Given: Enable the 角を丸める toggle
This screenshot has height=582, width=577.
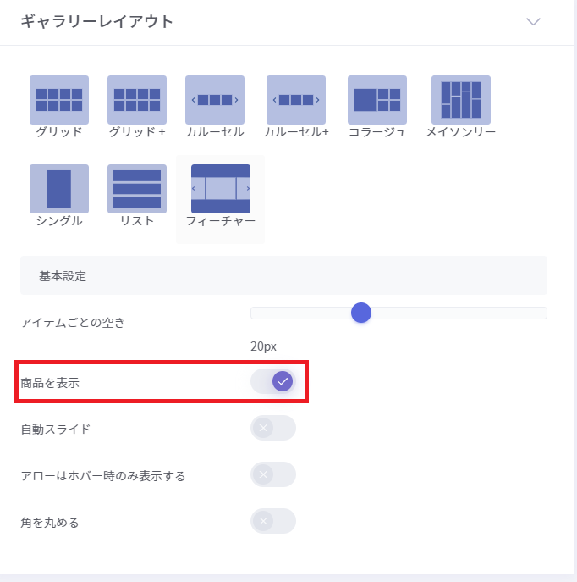Looking at the screenshot, I should [x=273, y=521].
